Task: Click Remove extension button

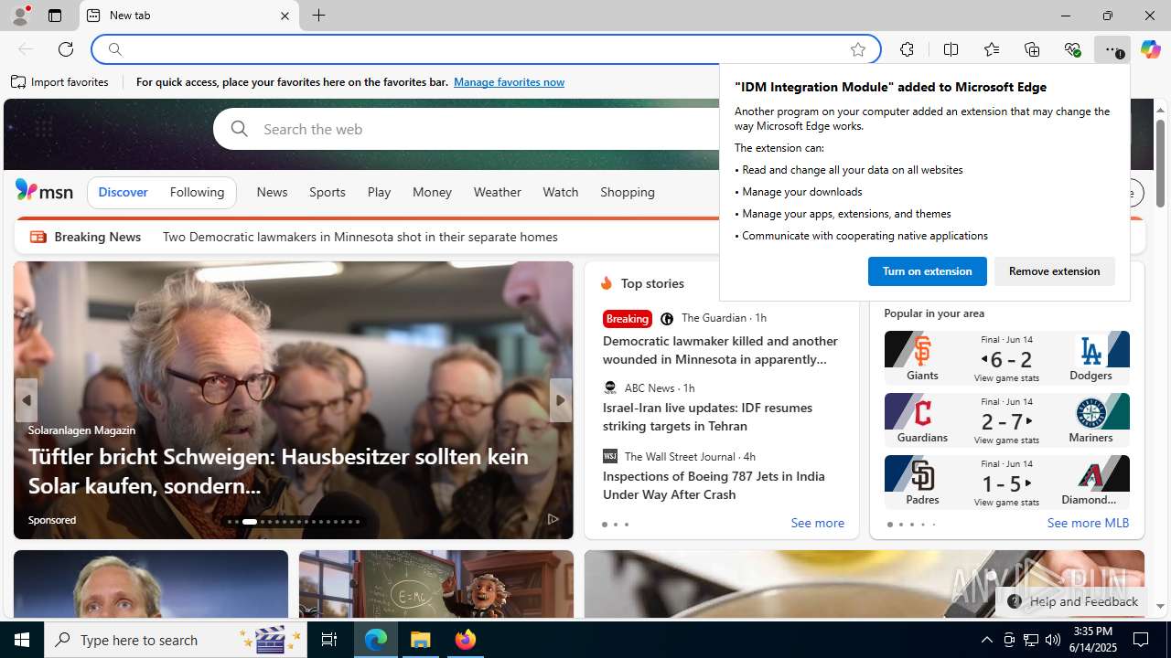Action: coord(1054,271)
